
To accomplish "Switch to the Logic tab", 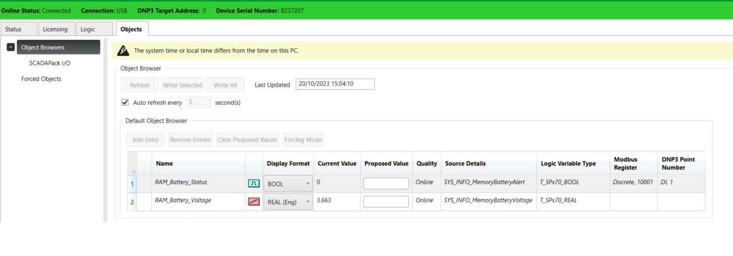I will click(x=94, y=29).
